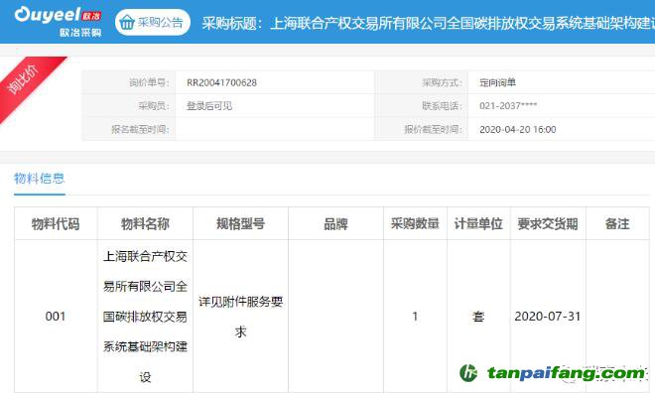This screenshot has height=393, width=655.
Task: Click the 规格型号 column header
Action: (x=240, y=224)
